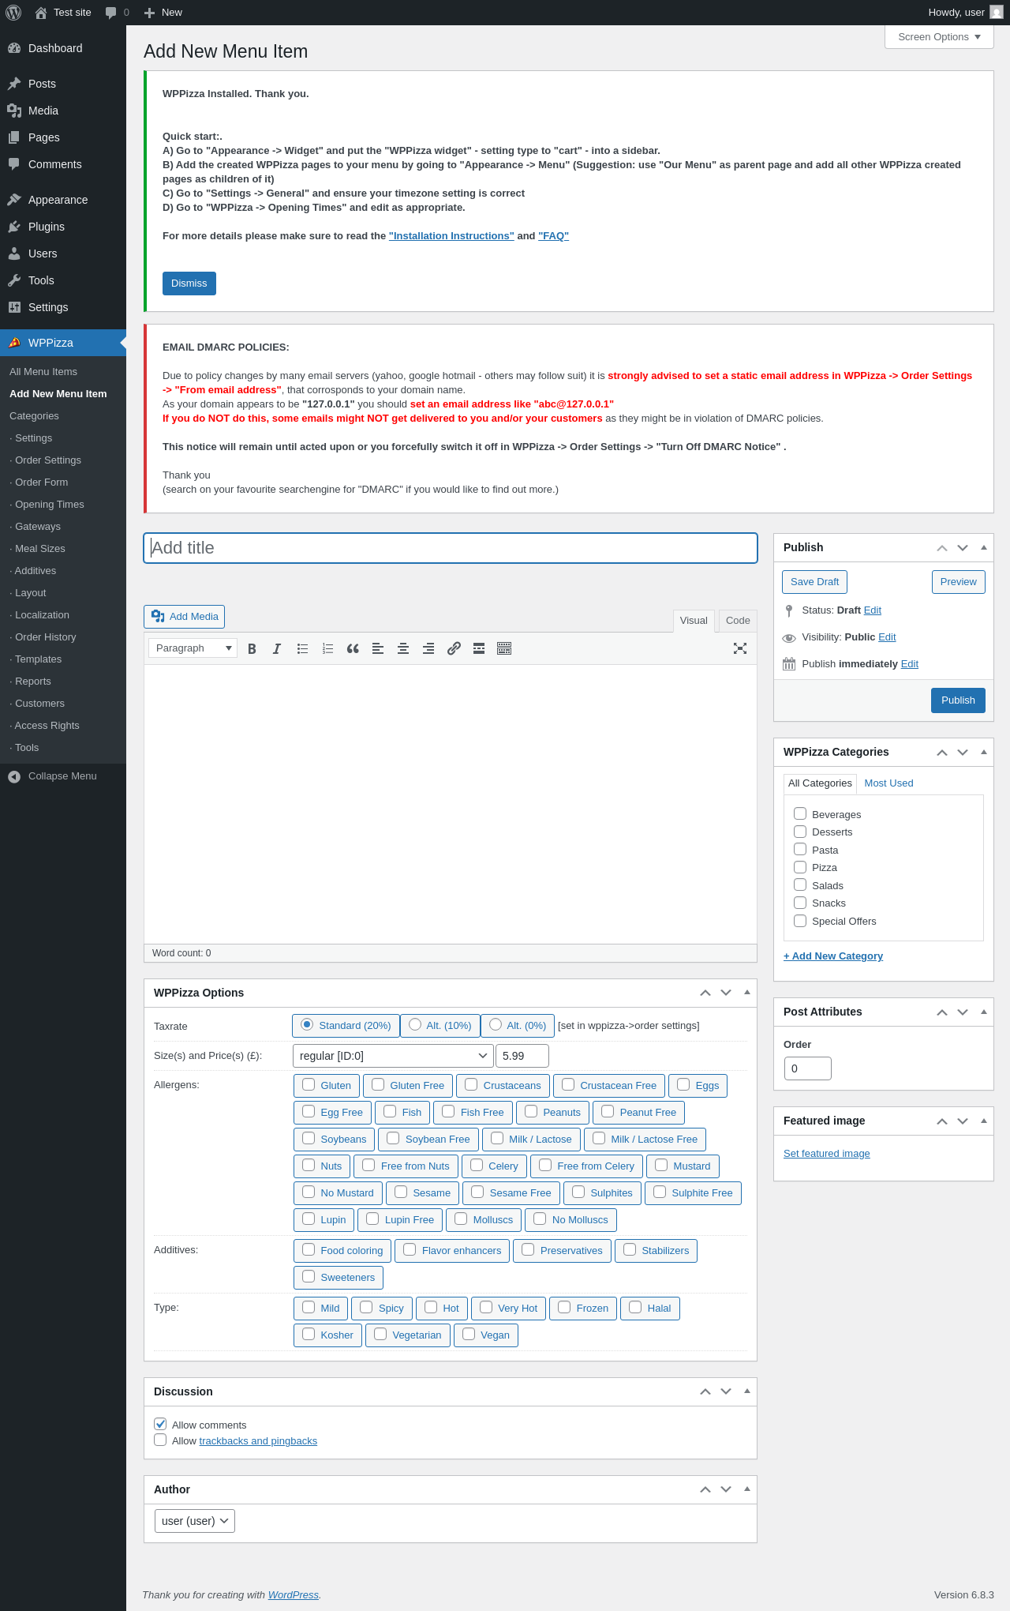
Task: Go to Plugins in admin menu
Action: coord(47,227)
